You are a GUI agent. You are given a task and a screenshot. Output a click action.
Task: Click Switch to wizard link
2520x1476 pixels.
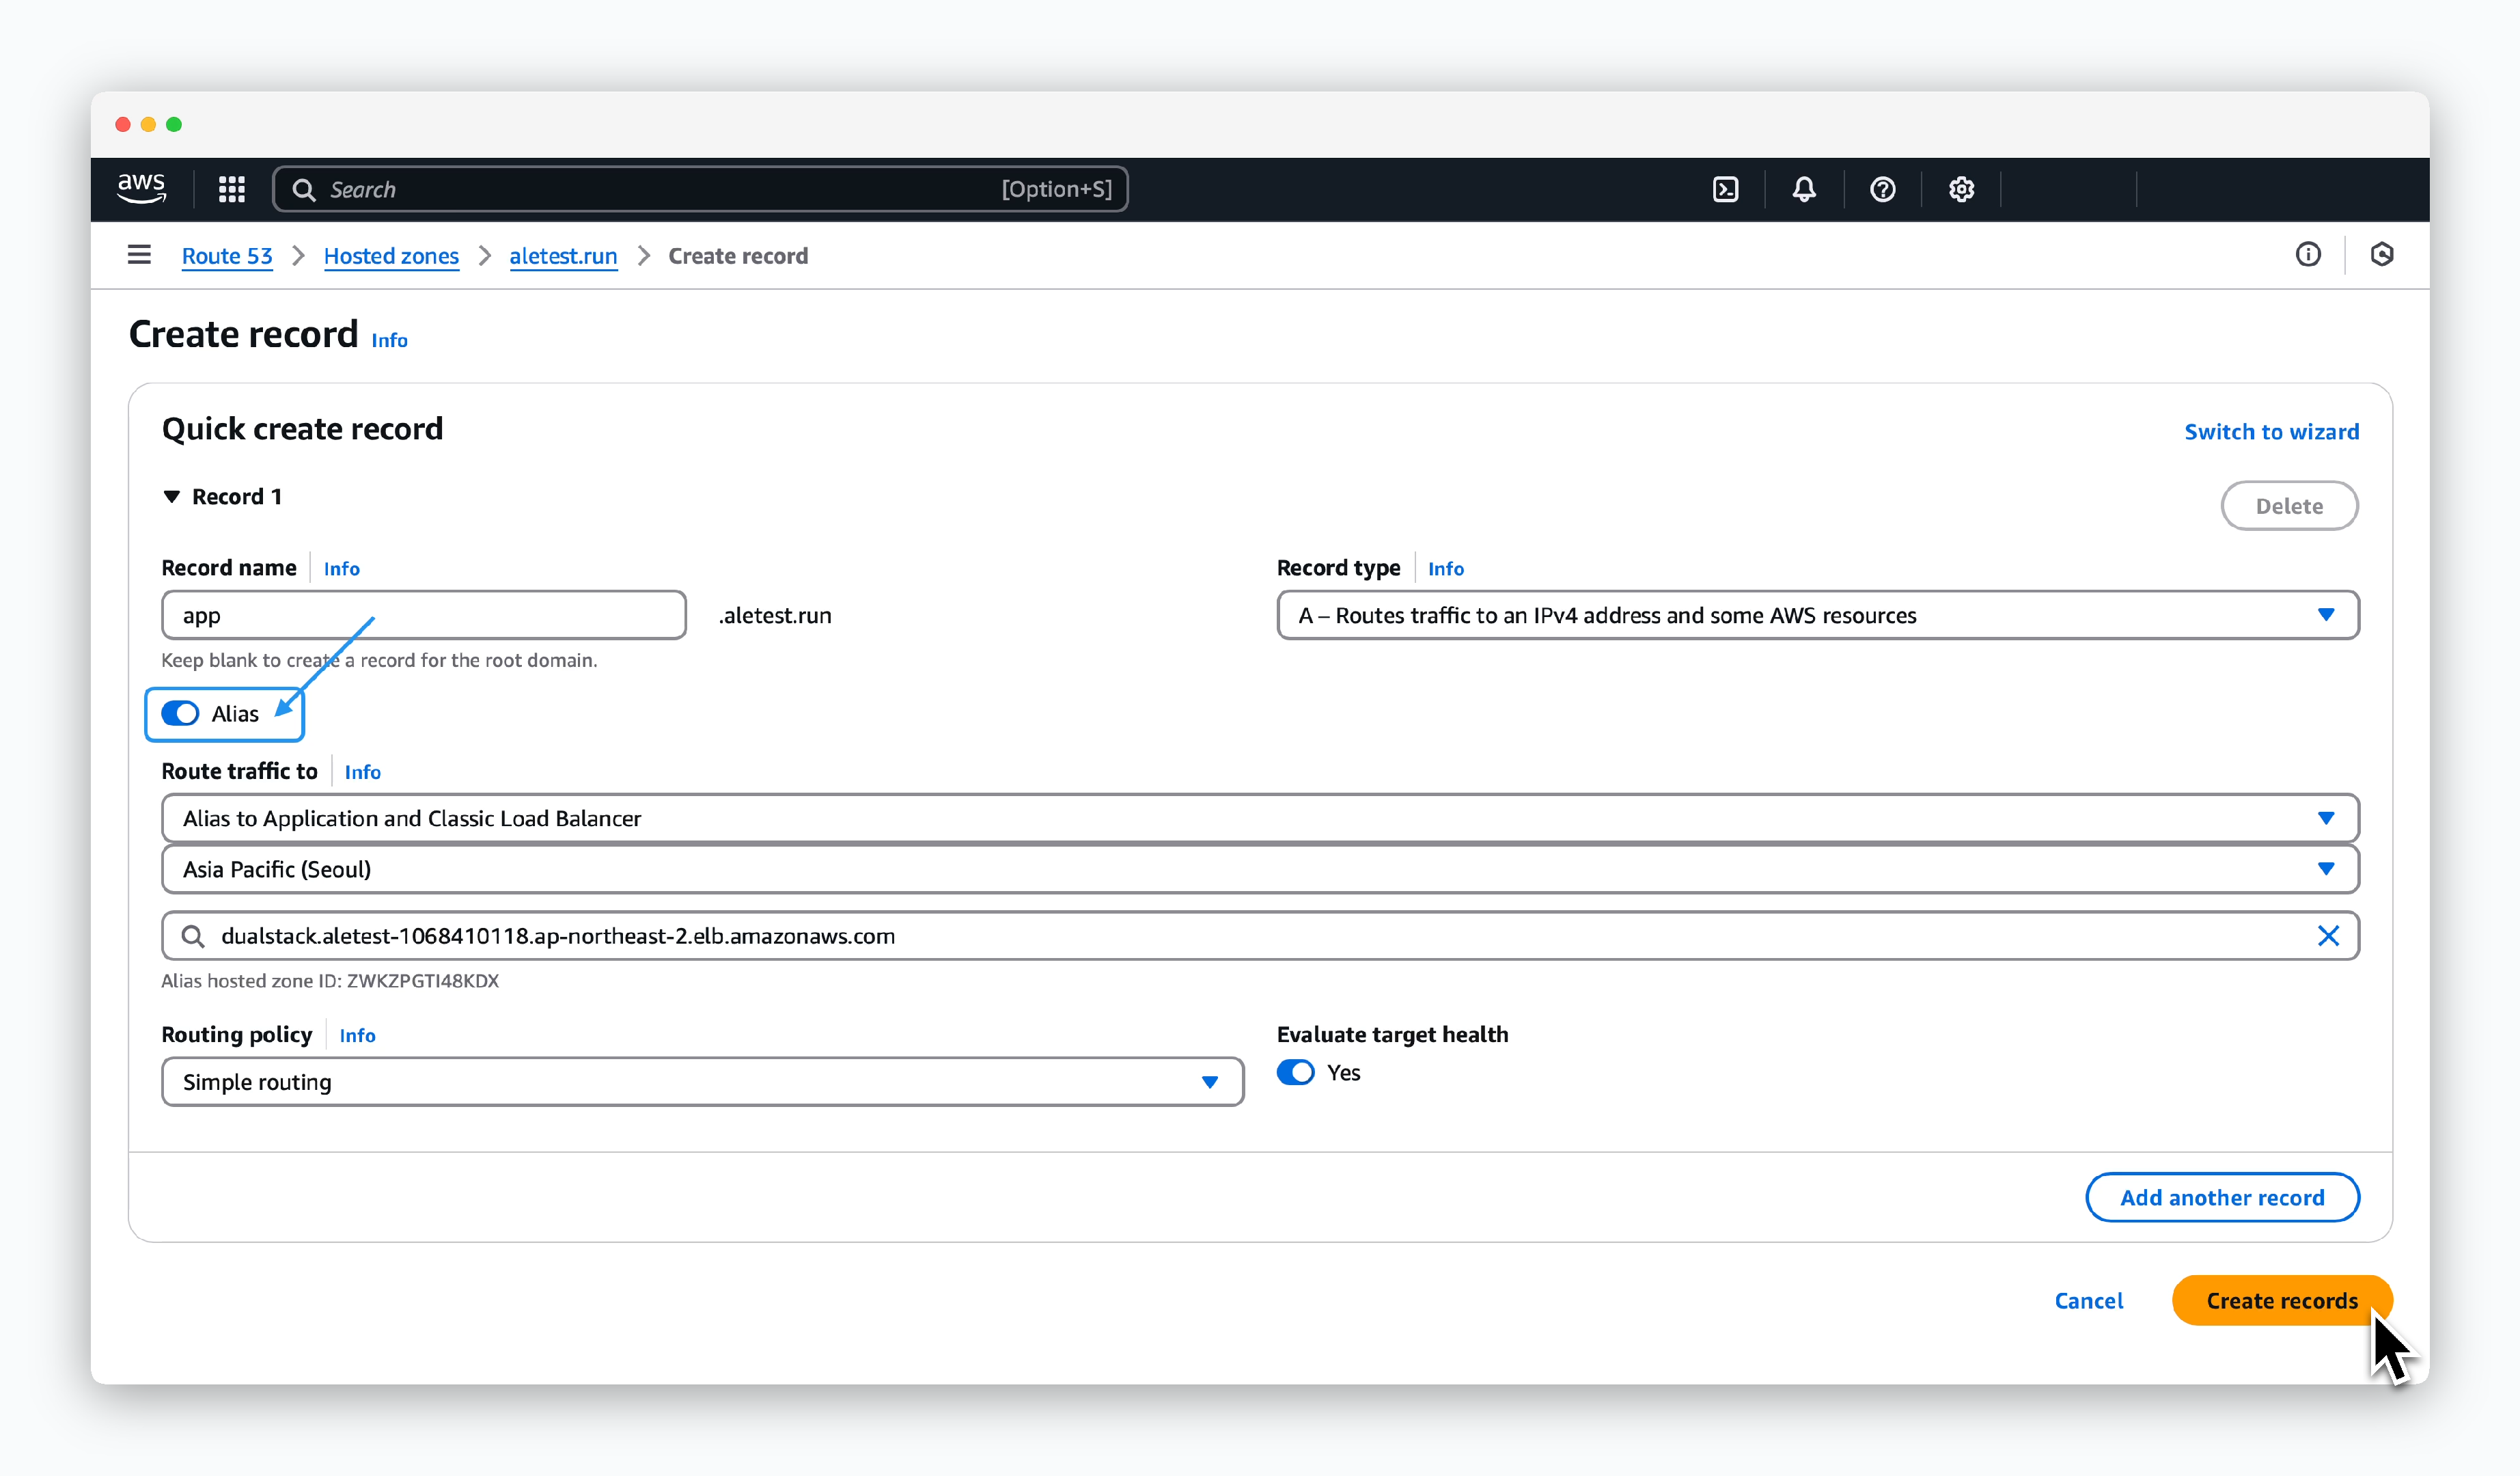pos(2271,432)
